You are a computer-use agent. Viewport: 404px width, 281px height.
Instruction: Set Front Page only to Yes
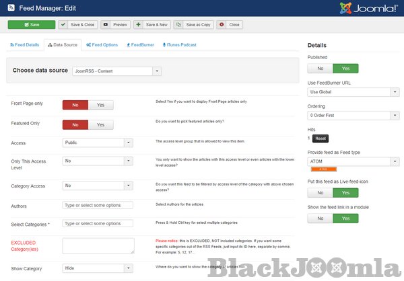click(100, 105)
